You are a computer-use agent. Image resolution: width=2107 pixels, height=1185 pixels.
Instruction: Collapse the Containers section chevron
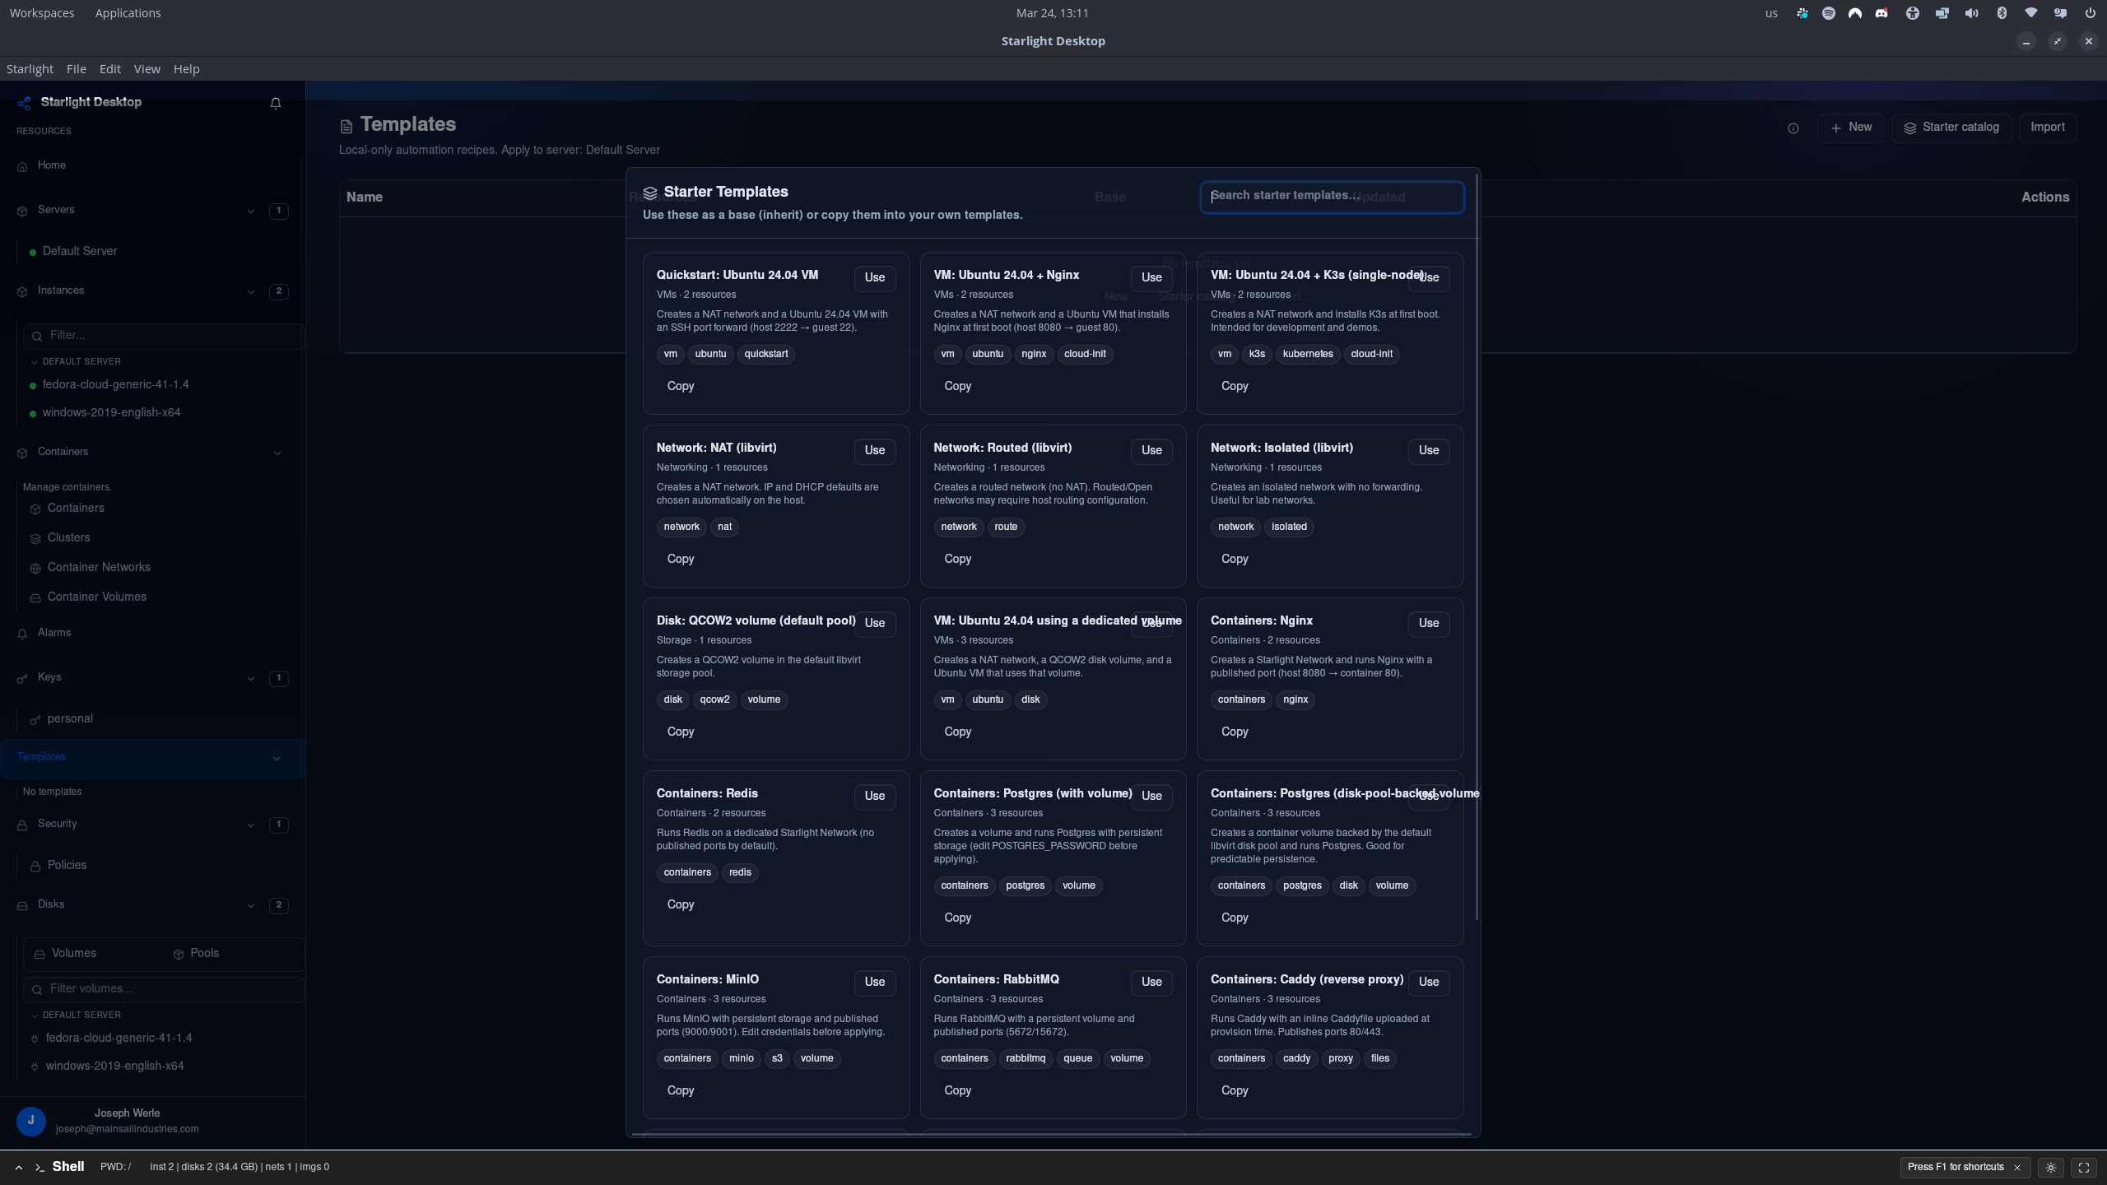point(277,453)
